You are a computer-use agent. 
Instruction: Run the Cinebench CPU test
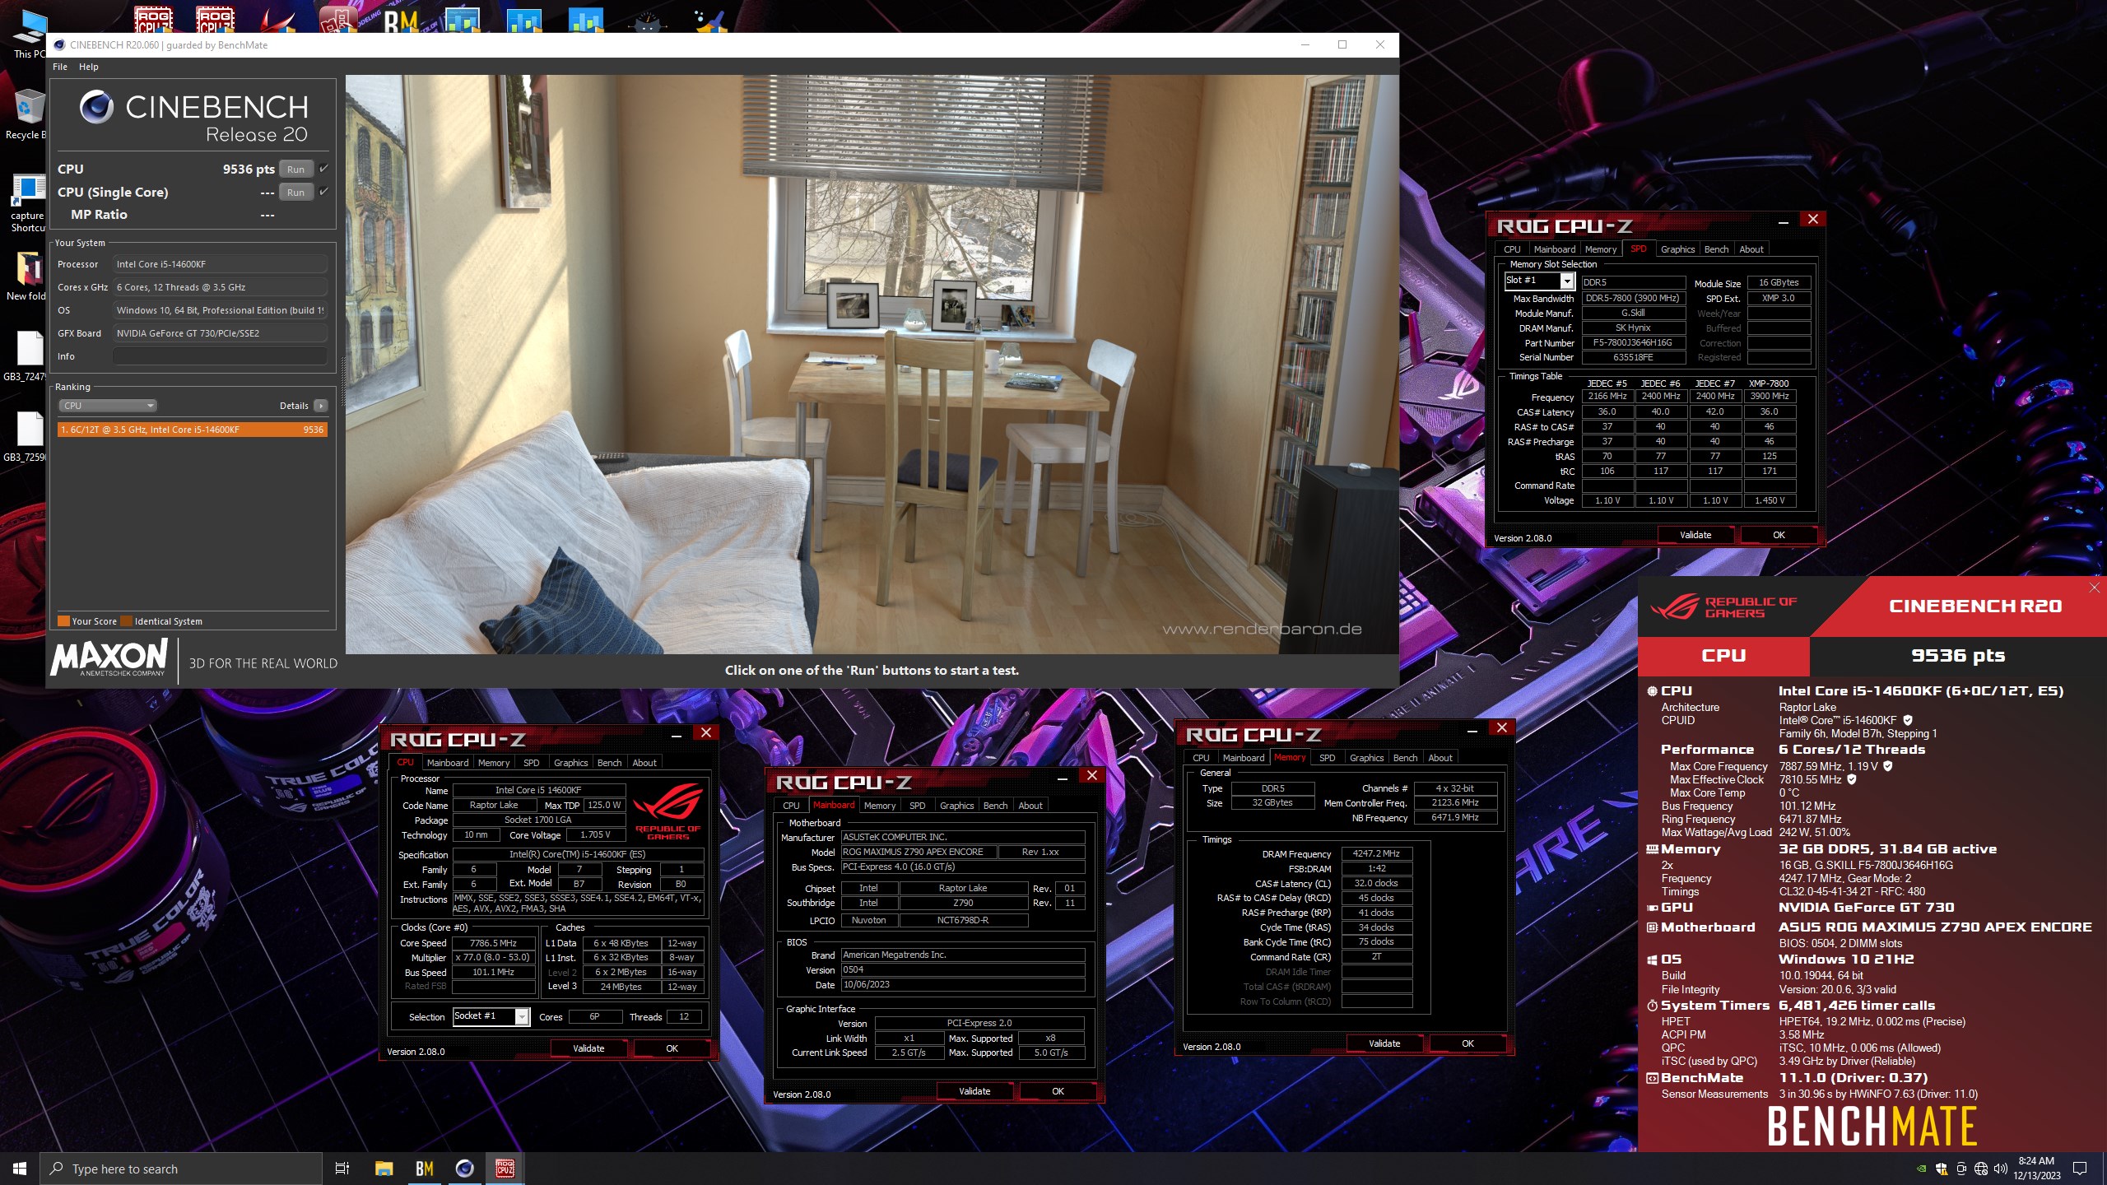[x=295, y=170]
